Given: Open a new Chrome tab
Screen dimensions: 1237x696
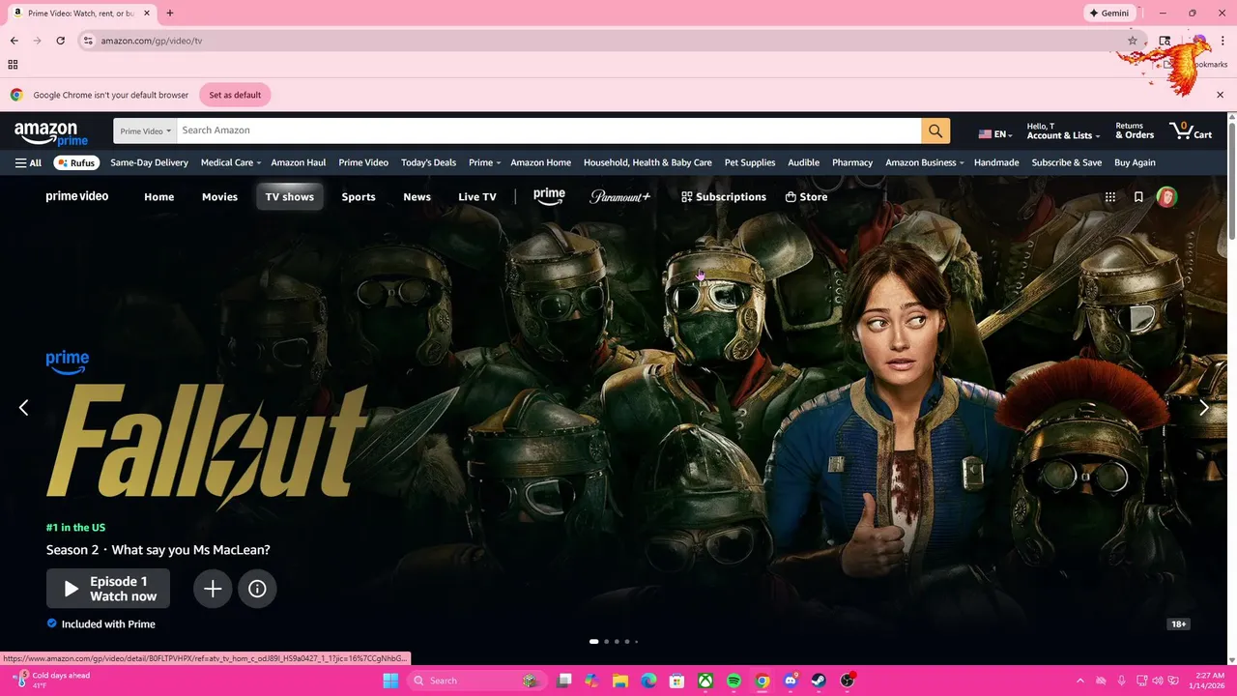Looking at the screenshot, I should (170, 14).
